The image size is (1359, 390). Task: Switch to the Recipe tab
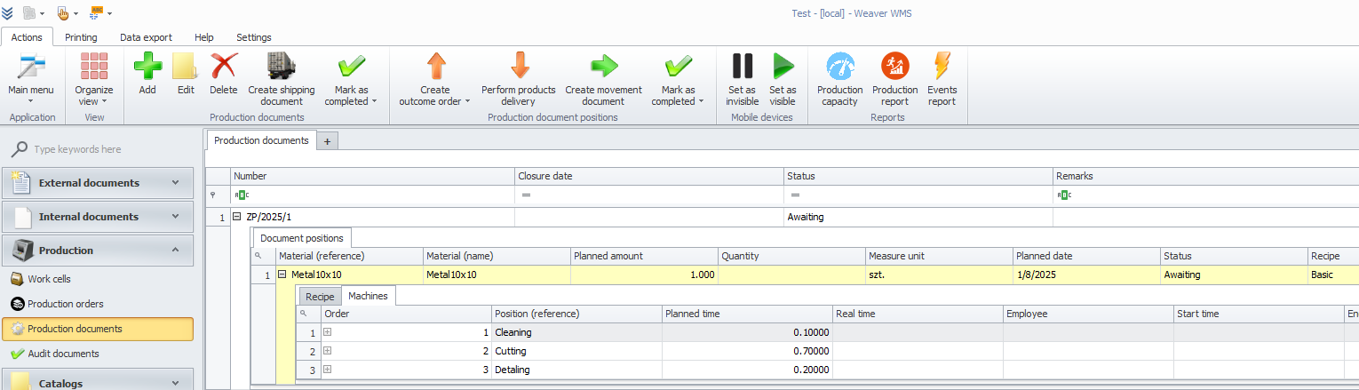tap(320, 296)
